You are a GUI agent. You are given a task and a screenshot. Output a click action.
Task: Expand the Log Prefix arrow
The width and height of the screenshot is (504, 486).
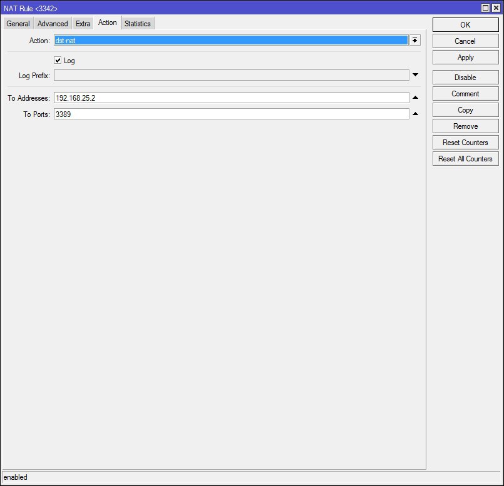coord(415,75)
